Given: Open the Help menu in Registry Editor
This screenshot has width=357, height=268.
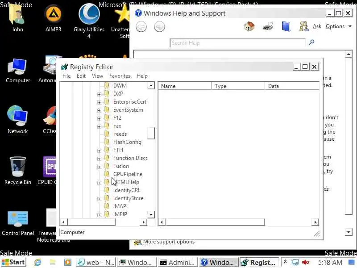Looking at the screenshot, I should click(x=142, y=76).
